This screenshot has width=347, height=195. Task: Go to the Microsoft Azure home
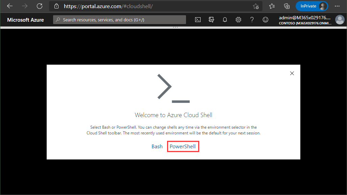[25, 20]
